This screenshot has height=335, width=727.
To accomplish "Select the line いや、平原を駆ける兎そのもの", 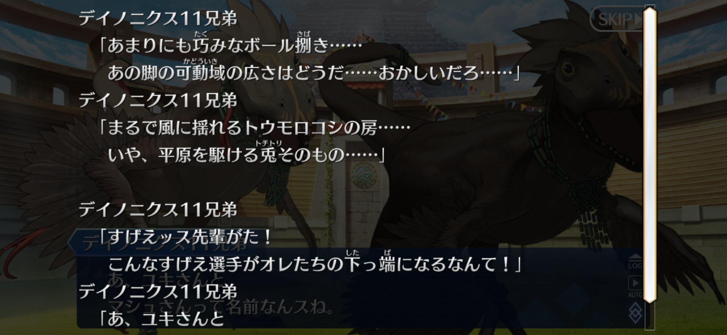I will [x=246, y=155].
